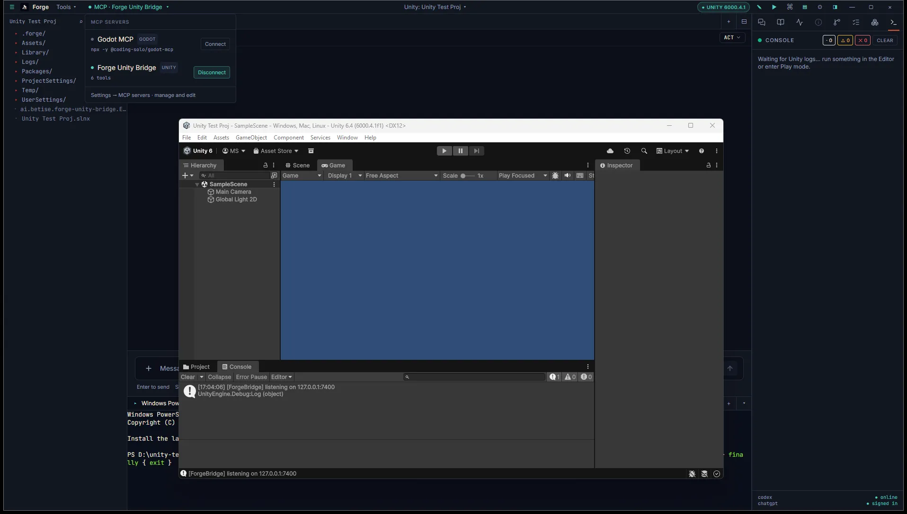This screenshot has width=907, height=514.
Task: Open Display 1 dropdown in Game view
Action: point(345,175)
